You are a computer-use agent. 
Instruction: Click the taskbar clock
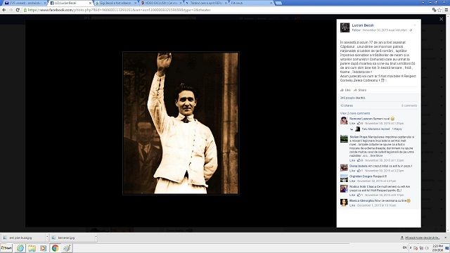click(x=437, y=248)
